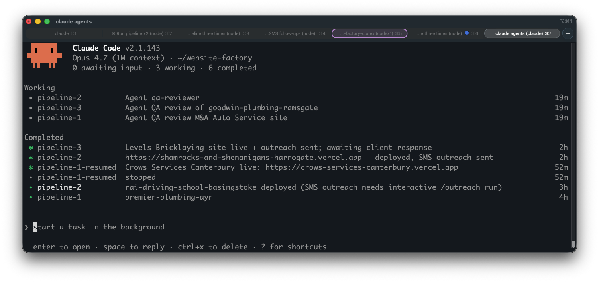Click the prompt chevron before the input

[26, 227]
